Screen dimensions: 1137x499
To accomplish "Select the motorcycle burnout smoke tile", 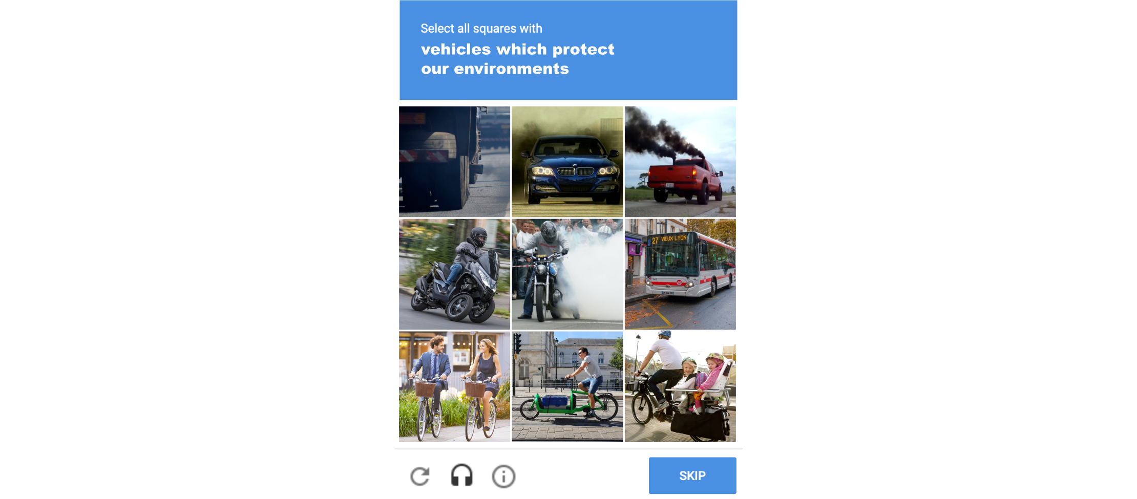I will click(x=567, y=274).
